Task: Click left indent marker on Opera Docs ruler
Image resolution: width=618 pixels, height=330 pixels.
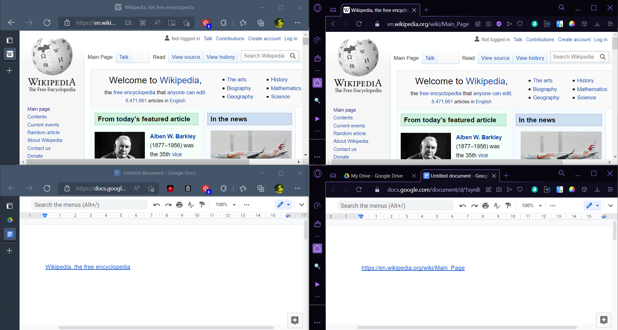Action: [361, 216]
